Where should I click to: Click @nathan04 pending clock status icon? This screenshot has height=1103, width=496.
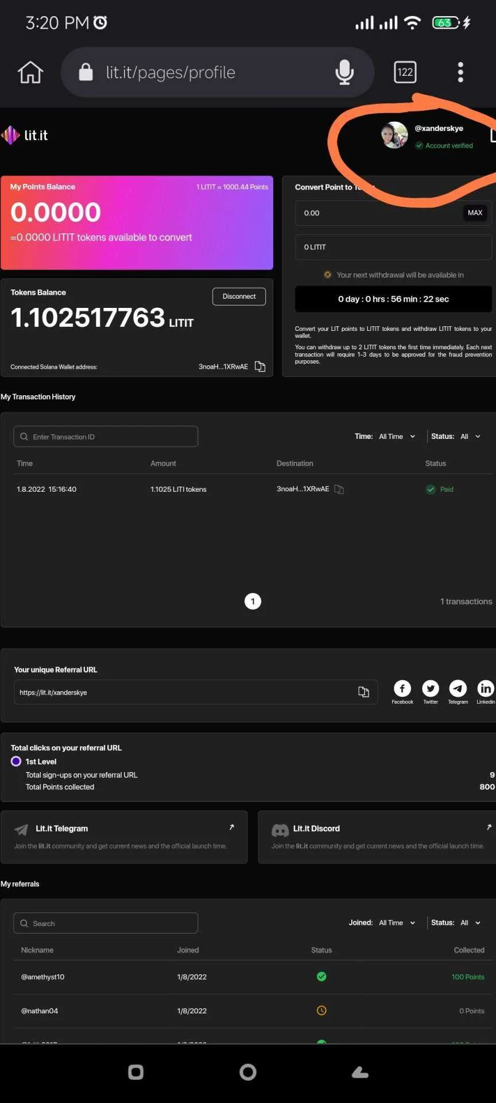[321, 1011]
